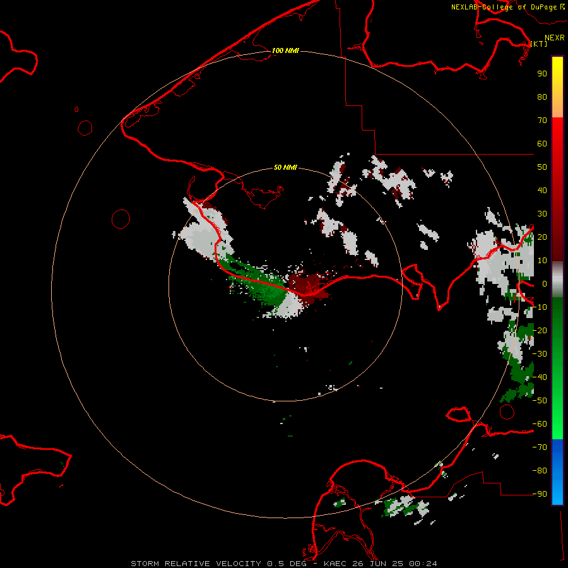
Task: Click the -20 color bar value
Action: tap(540, 330)
